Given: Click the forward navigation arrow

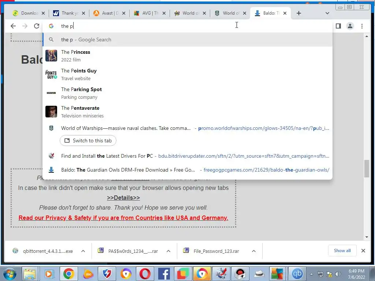Looking at the screenshot, I should coord(25,26).
